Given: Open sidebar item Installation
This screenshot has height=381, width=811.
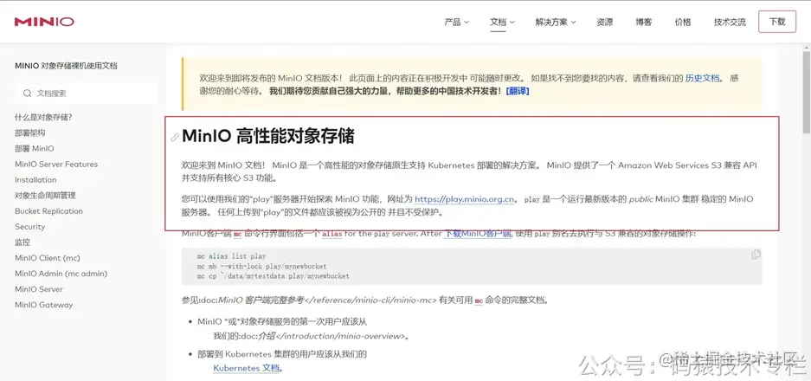Looking at the screenshot, I should (35, 179).
